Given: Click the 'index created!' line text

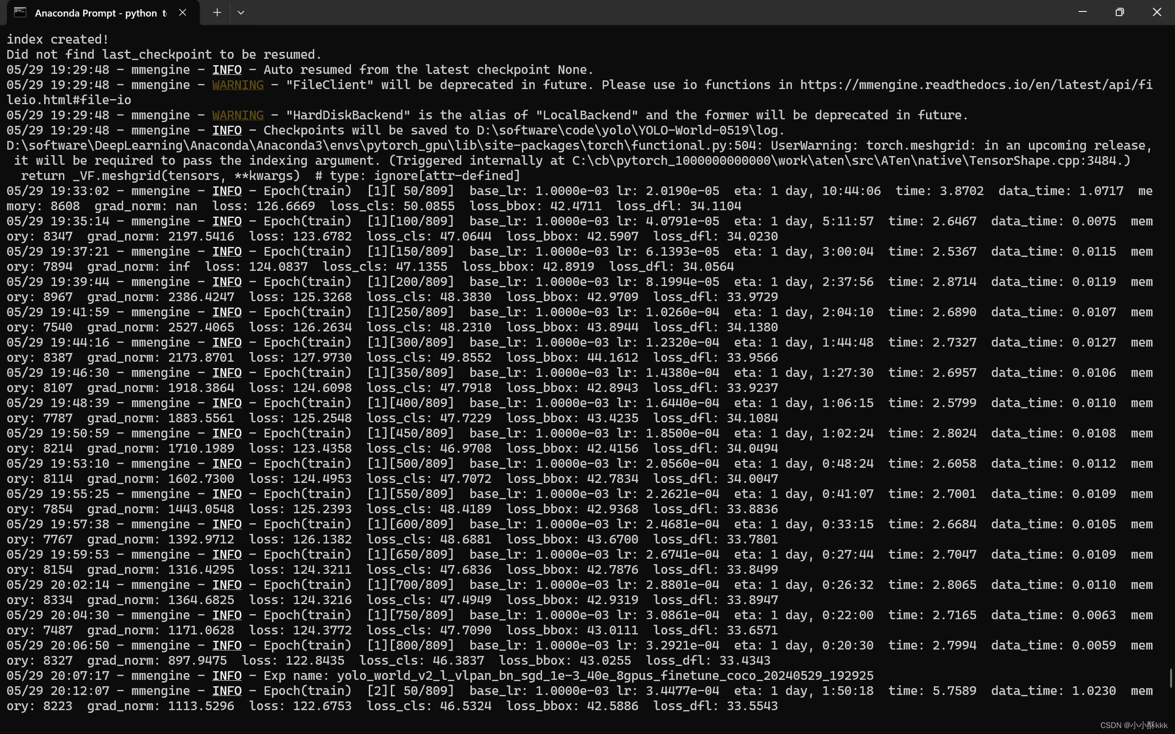Looking at the screenshot, I should point(57,39).
